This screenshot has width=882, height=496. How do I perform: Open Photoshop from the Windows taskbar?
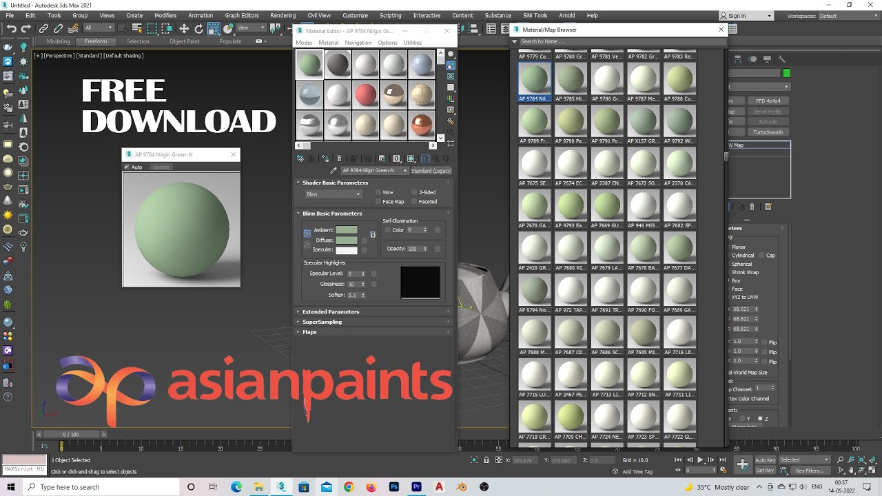click(x=394, y=487)
